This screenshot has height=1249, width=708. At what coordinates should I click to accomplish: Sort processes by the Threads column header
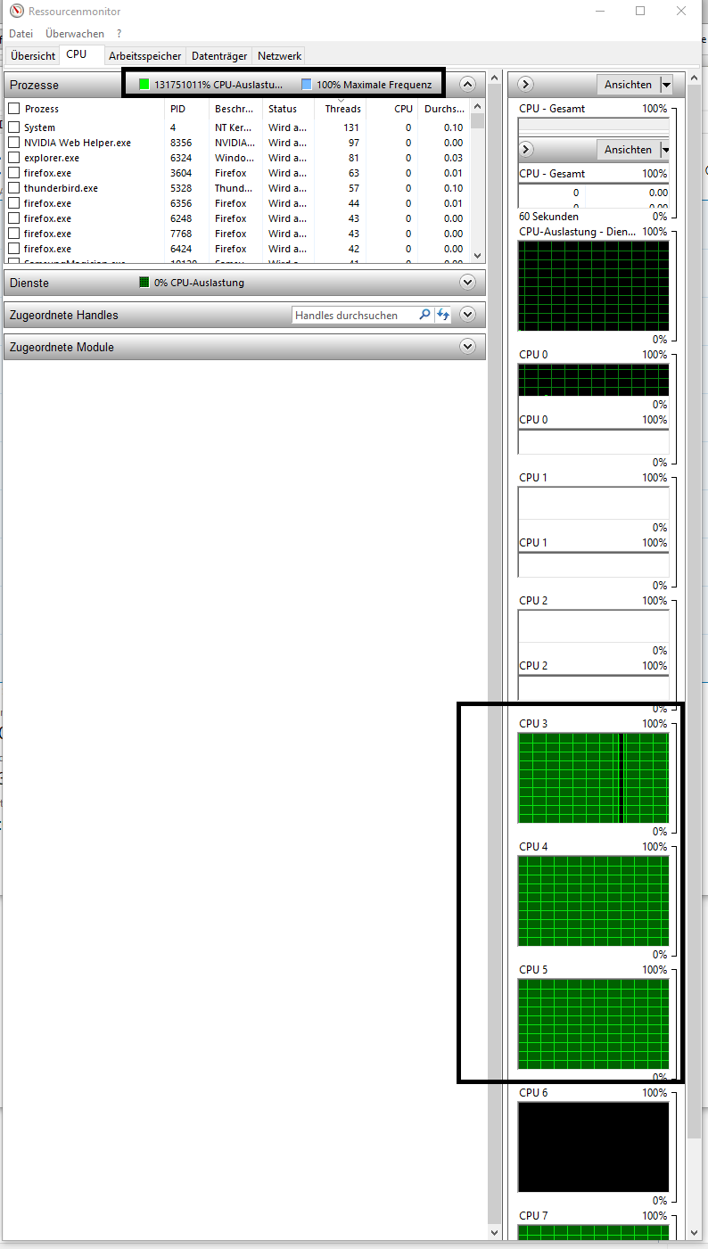coord(340,109)
